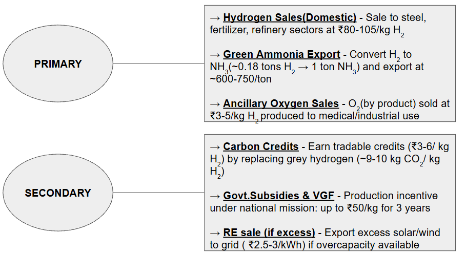
Task: Select the Green Ammonia Export heading
Action: pos(281,54)
